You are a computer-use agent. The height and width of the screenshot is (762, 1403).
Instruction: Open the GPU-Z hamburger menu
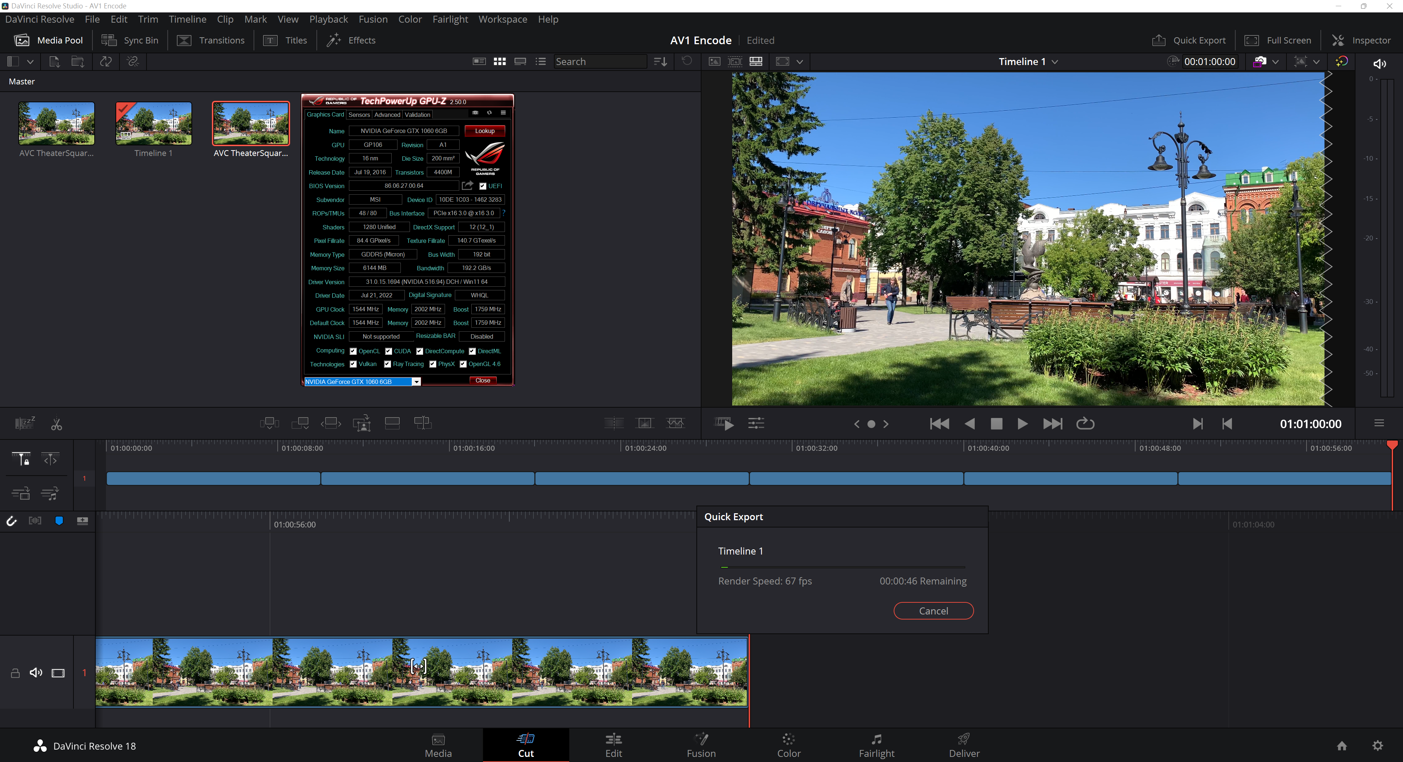[503, 113]
